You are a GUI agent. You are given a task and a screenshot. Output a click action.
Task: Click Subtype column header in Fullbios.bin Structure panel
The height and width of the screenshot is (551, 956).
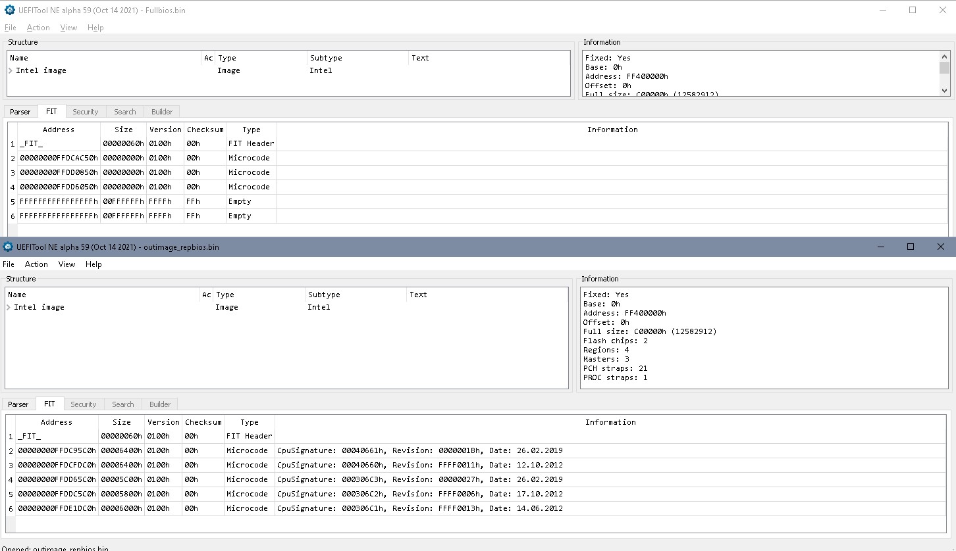pos(358,58)
